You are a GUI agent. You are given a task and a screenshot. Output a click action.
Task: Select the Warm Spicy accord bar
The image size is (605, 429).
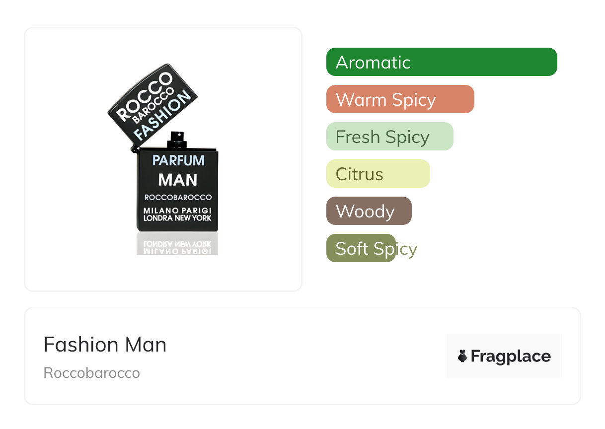[x=400, y=99]
